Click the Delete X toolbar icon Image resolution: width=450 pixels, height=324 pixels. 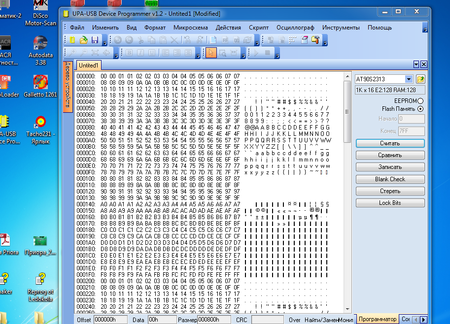pyautogui.click(x=174, y=40)
